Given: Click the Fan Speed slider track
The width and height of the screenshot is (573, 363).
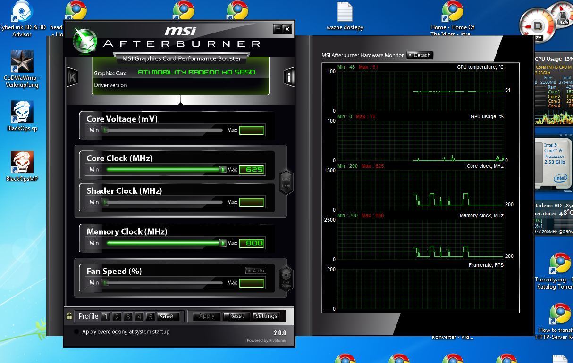Looking at the screenshot, I should pyautogui.click(x=163, y=283).
